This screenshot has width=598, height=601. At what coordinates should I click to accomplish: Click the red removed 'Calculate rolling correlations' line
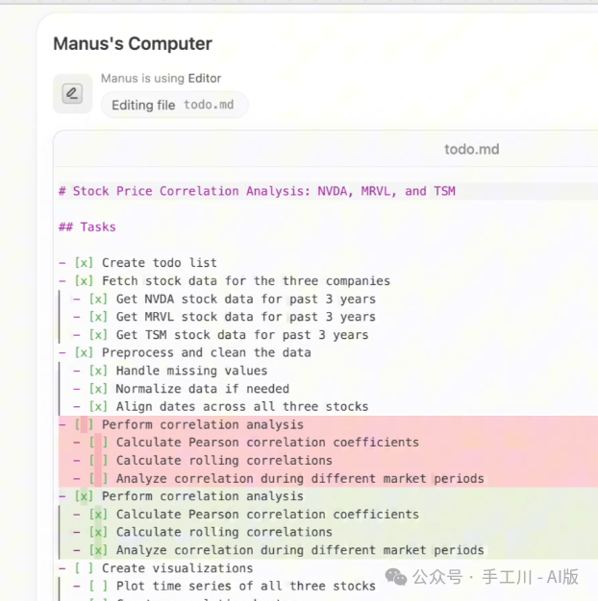tap(224, 460)
